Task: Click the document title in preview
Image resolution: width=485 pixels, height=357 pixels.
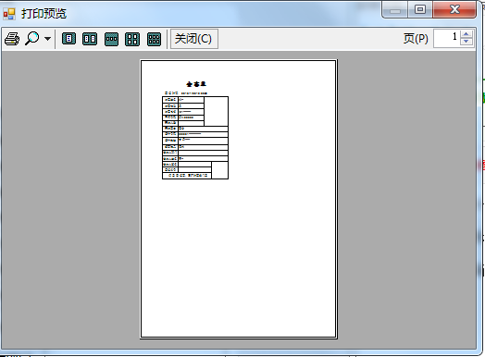Action: coord(196,84)
